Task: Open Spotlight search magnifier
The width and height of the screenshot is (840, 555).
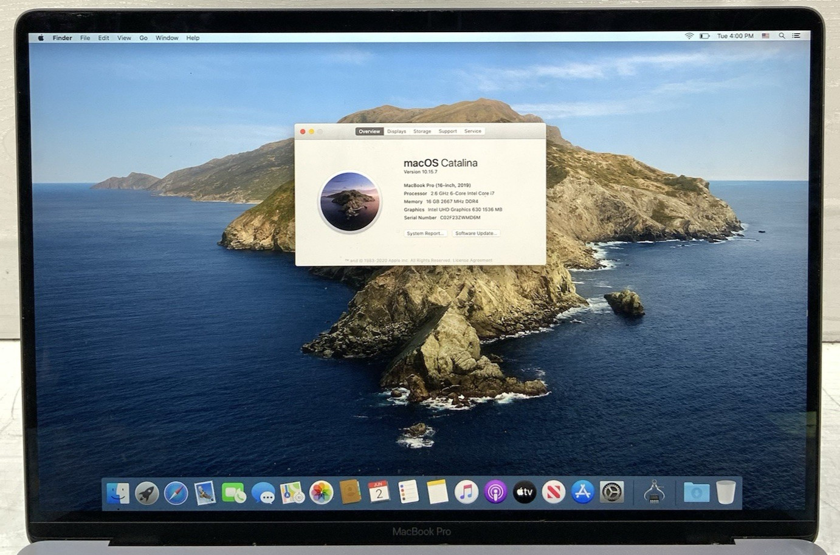Action: [782, 36]
